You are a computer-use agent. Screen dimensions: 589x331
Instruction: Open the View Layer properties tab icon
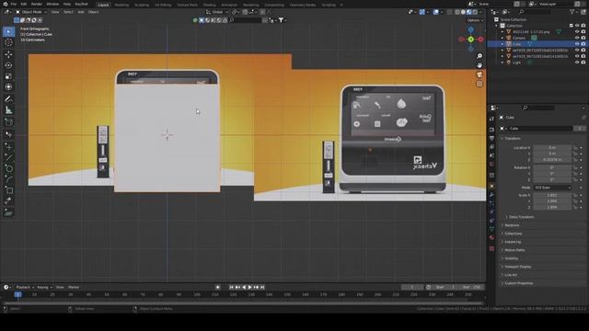[x=491, y=147]
